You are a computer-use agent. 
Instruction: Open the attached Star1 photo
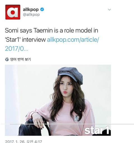tap(58, 100)
